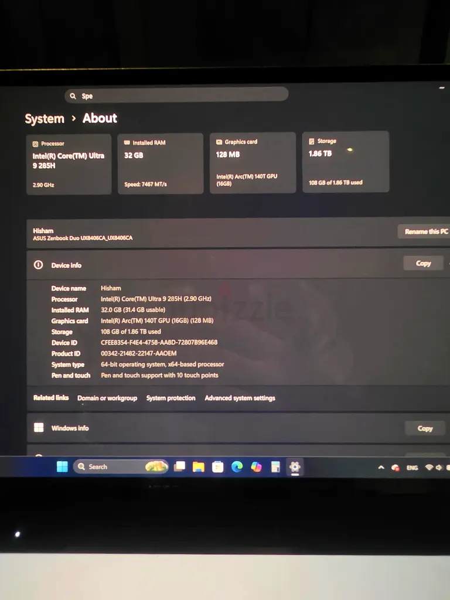Click the RAM icon on Installed RAM card

point(127,143)
